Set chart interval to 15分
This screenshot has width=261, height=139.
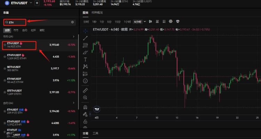point(118,21)
